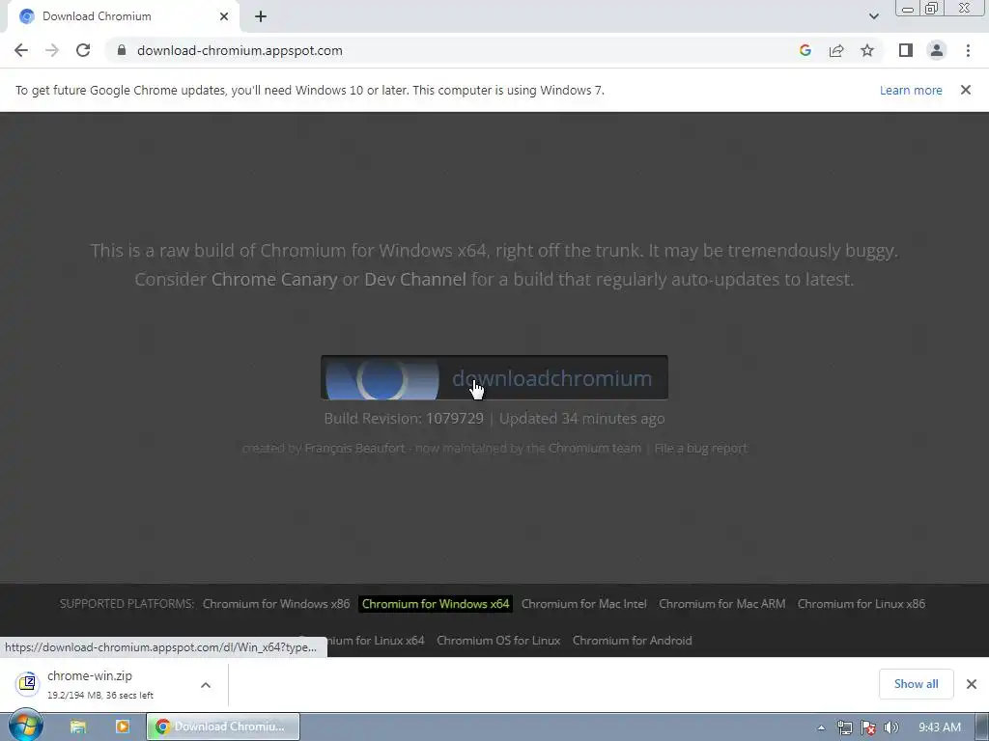Screen dimensions: 989x741
Task: Go back using the browser back arrow
Action: 21,50
